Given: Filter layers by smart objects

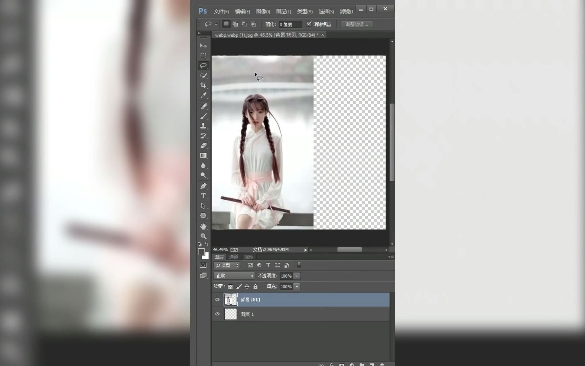Looking at the screenshot, I should pos(286,265).
